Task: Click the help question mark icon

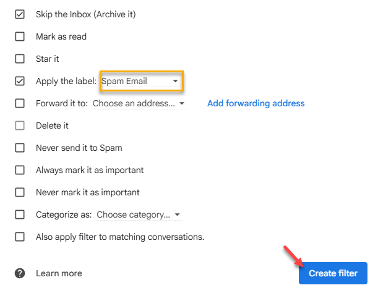Action: (20, 273)
